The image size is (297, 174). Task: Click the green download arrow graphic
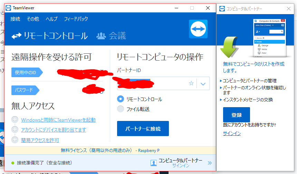[x=229, y=47]
